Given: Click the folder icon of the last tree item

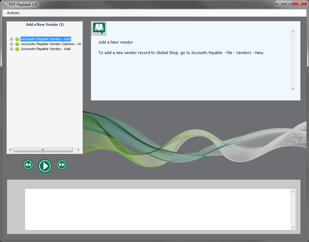Looking at the screenshot, I should (x=17, y=49).
